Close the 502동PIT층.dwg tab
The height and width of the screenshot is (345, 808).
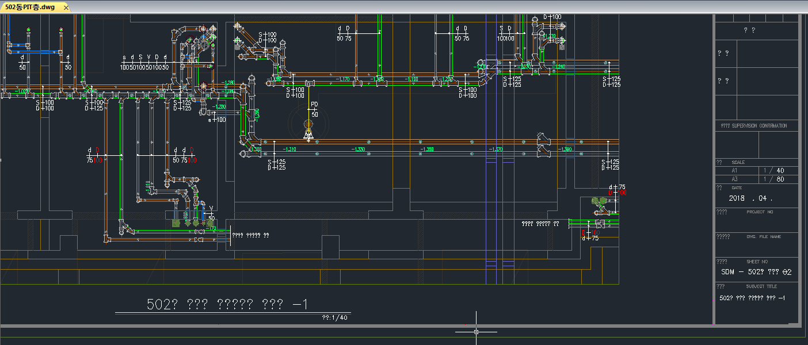[66, 7]
